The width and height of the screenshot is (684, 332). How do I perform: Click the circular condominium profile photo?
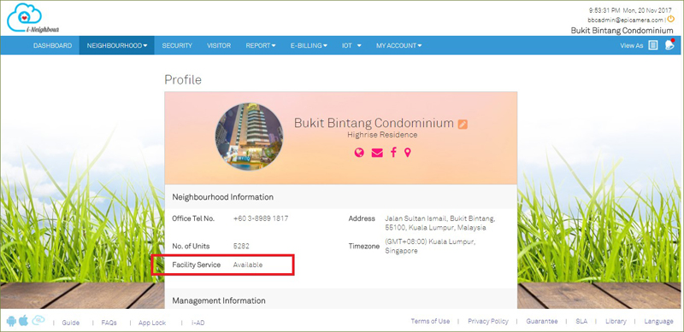[249, 137]
